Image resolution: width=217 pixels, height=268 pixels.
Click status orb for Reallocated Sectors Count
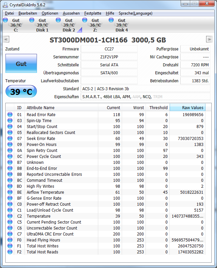click(x=10, y=132)
